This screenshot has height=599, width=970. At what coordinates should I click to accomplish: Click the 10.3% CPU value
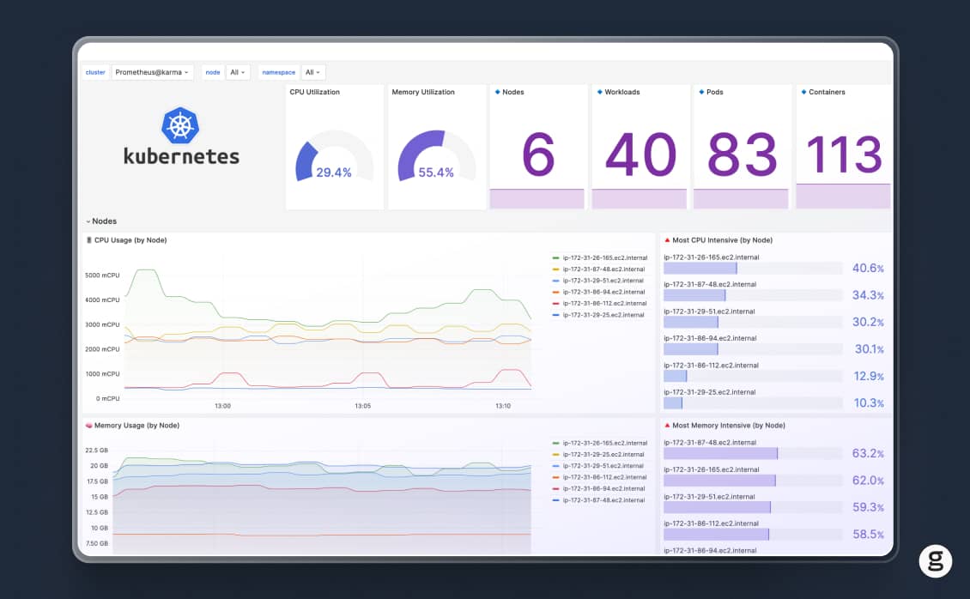869,403
